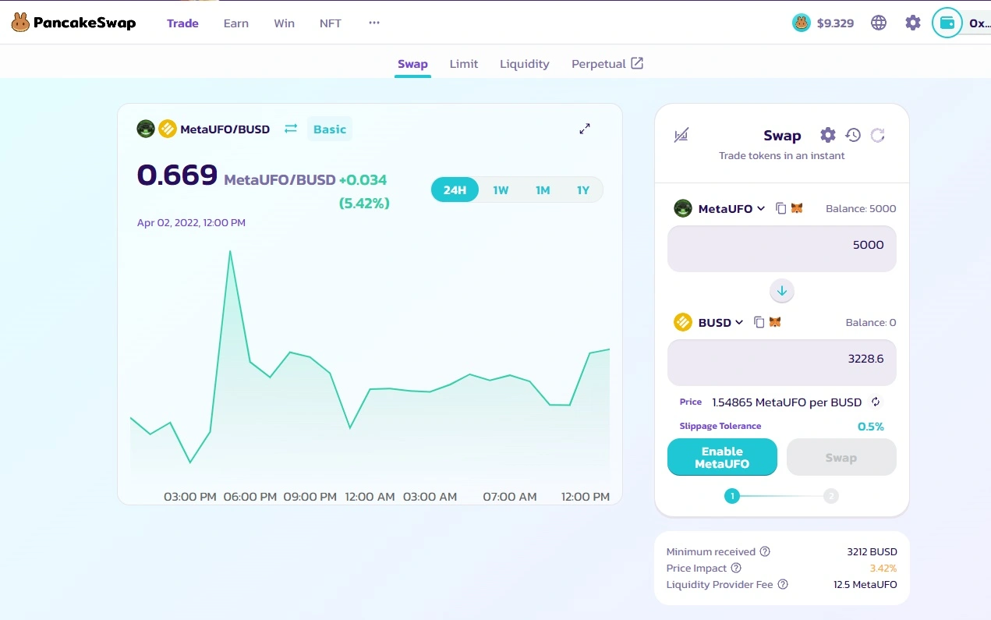Expand chart to full screen
991x620 pixels.
[585, 129]
